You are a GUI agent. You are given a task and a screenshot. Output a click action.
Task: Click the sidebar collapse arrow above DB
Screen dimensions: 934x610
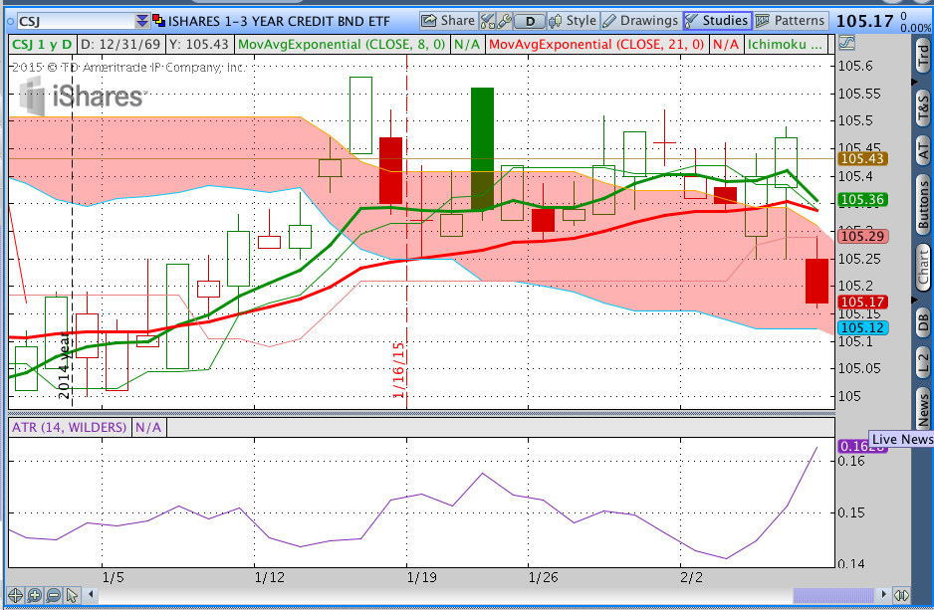pyautogui.click(x=915, y=300)
